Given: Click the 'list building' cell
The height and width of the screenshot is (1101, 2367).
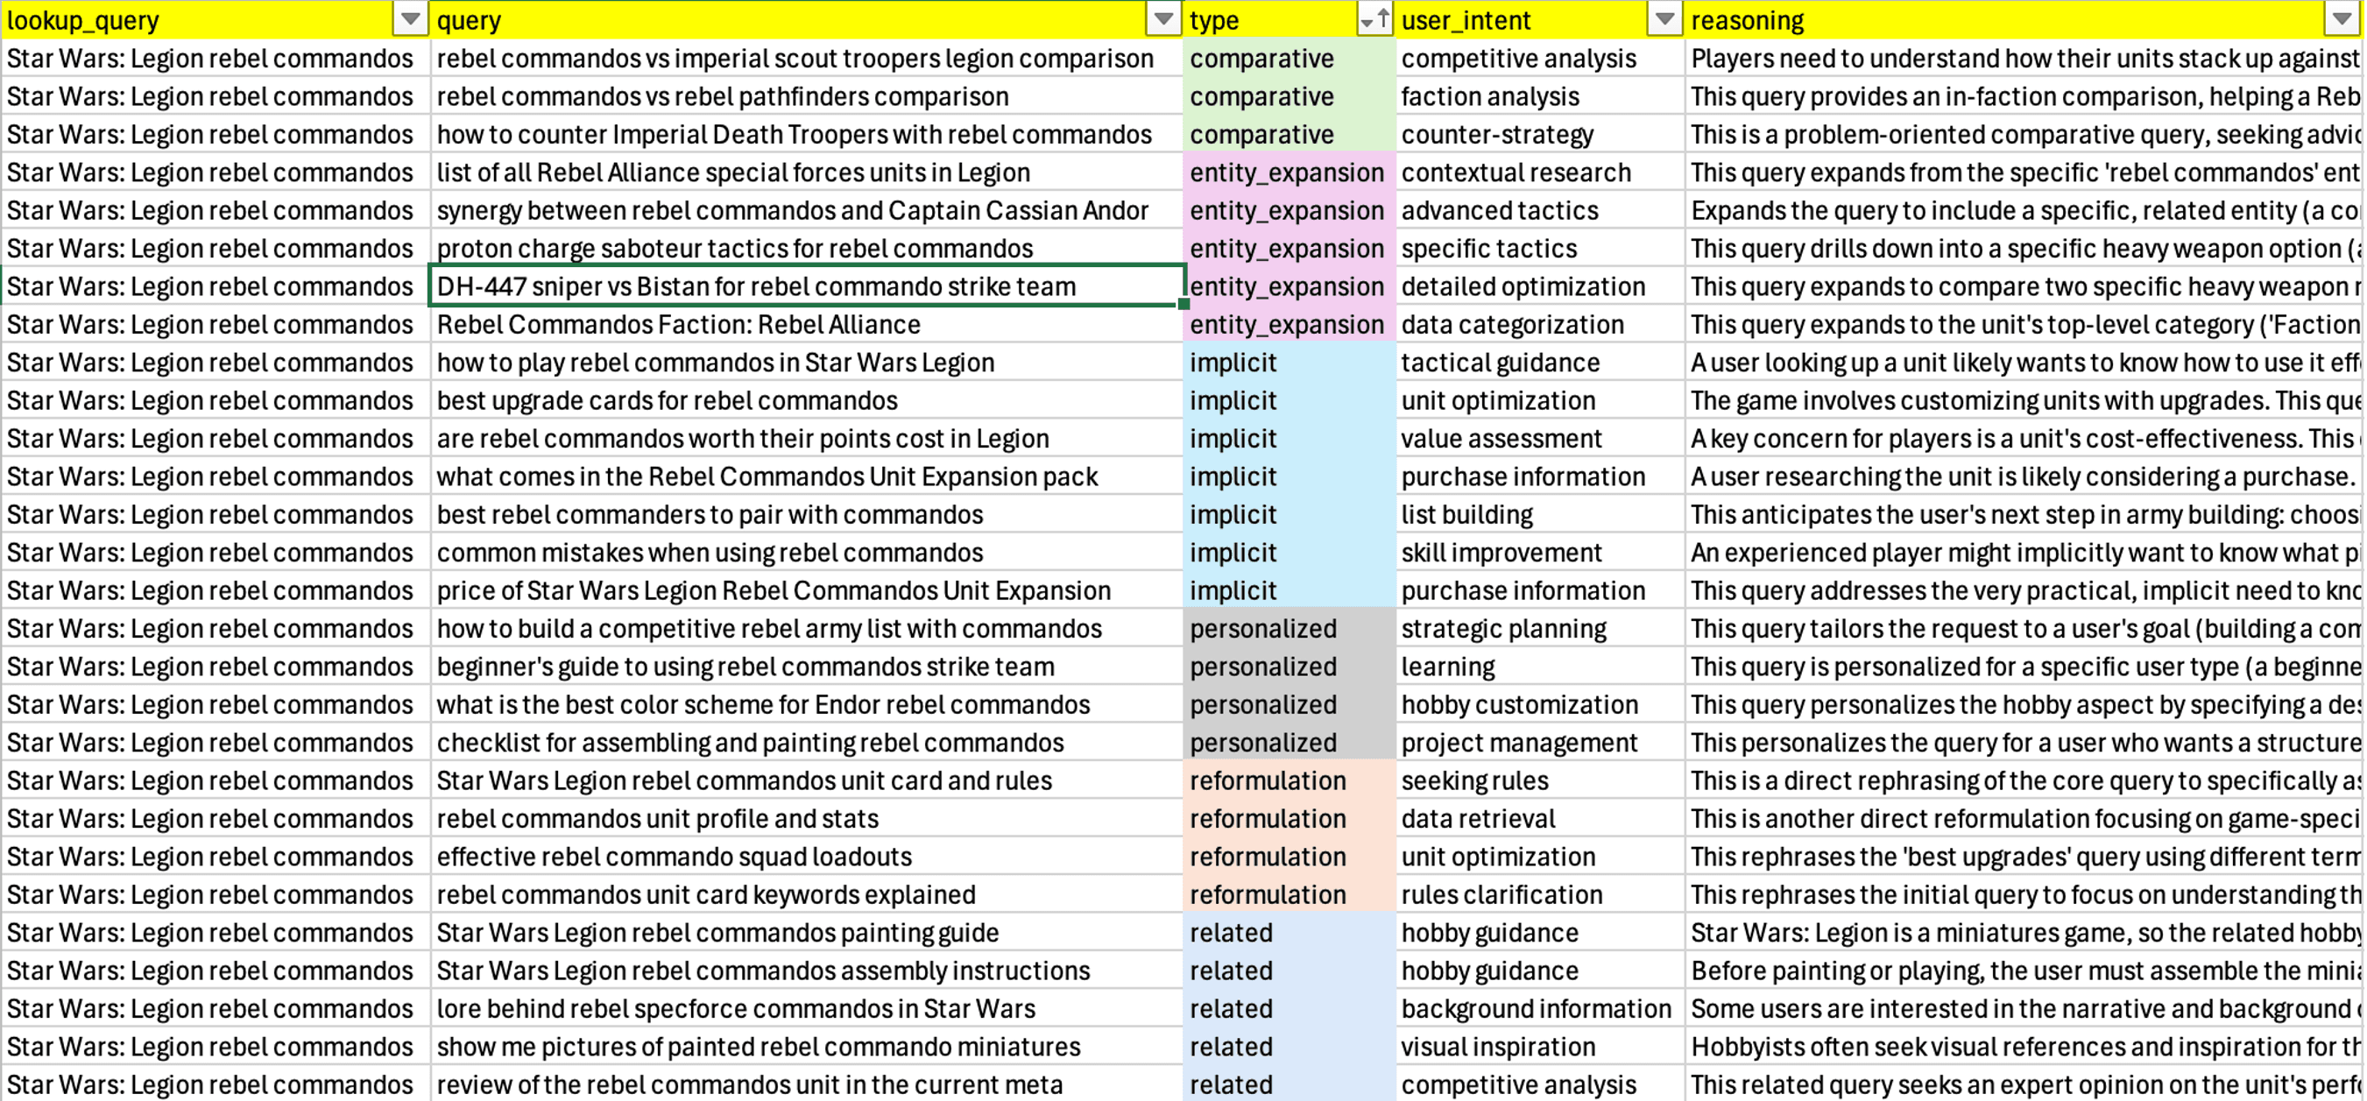Looking at the screenshot, I should pos(1540,515).
